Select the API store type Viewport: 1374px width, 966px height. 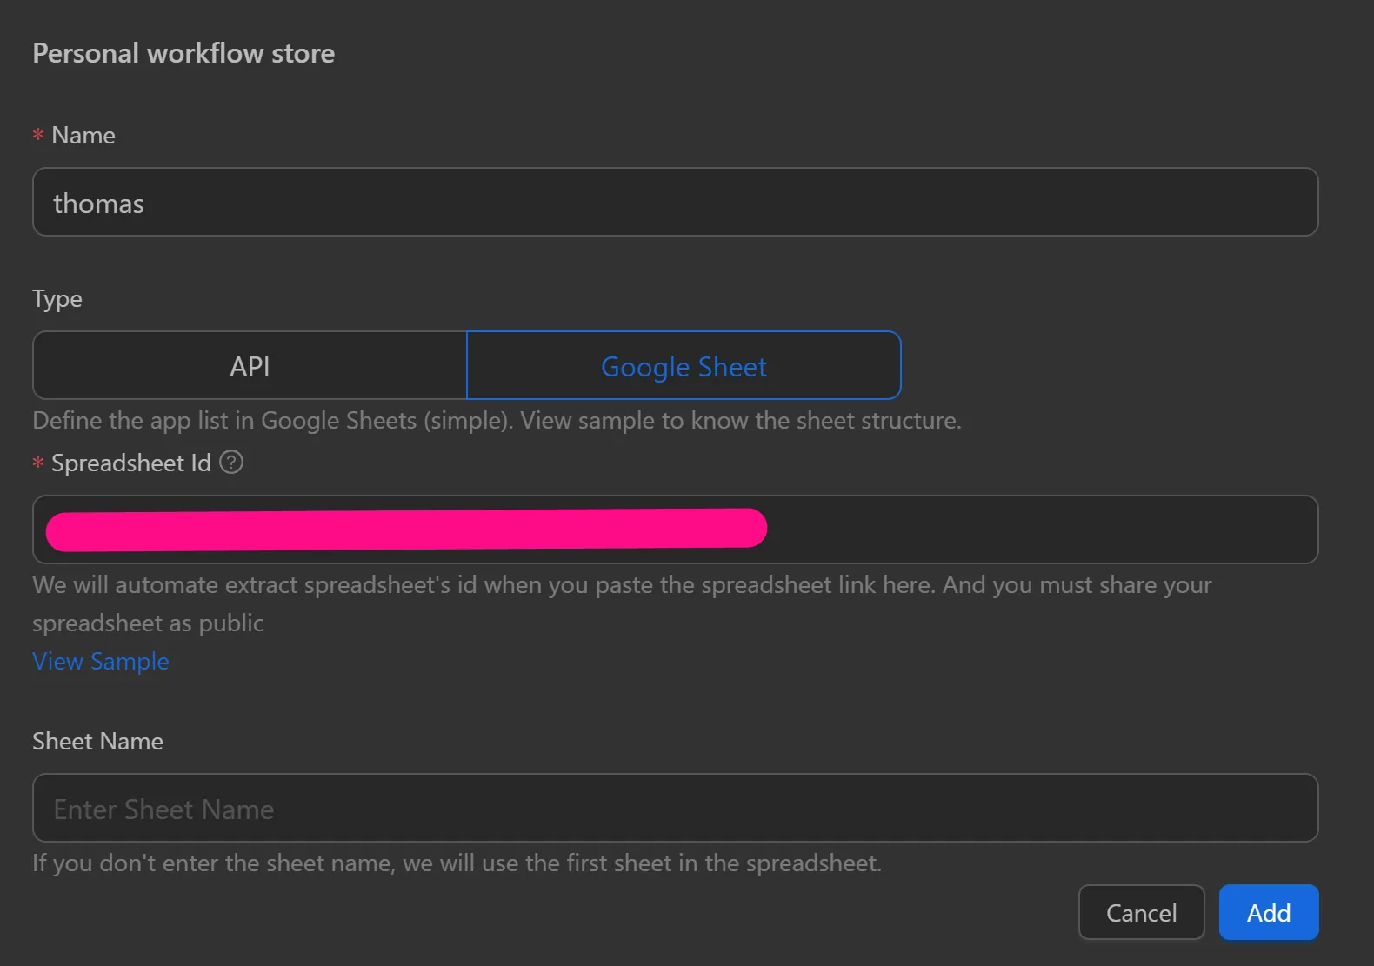tap(250, 366)
